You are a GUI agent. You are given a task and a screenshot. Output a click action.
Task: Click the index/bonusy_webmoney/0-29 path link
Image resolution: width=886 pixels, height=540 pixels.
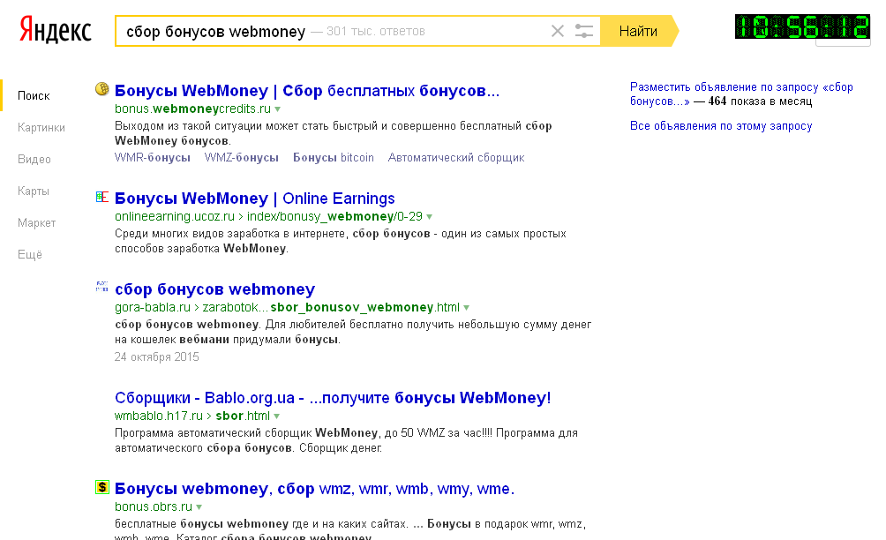pyautogui.click(x=334, y=216)
